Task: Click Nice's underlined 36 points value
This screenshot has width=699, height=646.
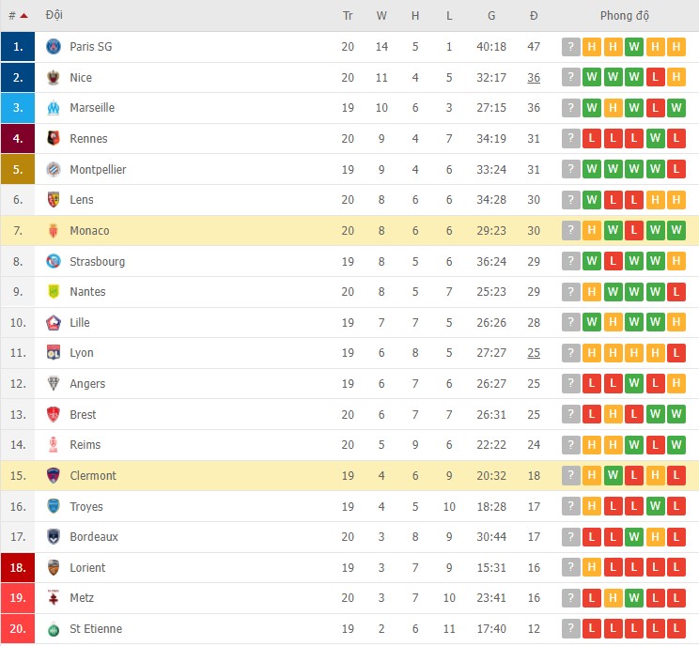Action: click(x=534, y=78)
